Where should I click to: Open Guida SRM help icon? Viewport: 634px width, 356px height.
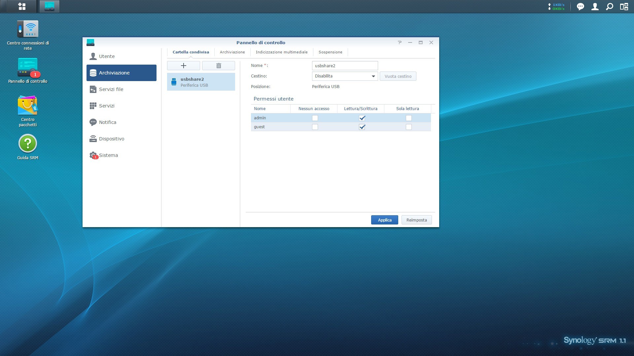[28, 144]
